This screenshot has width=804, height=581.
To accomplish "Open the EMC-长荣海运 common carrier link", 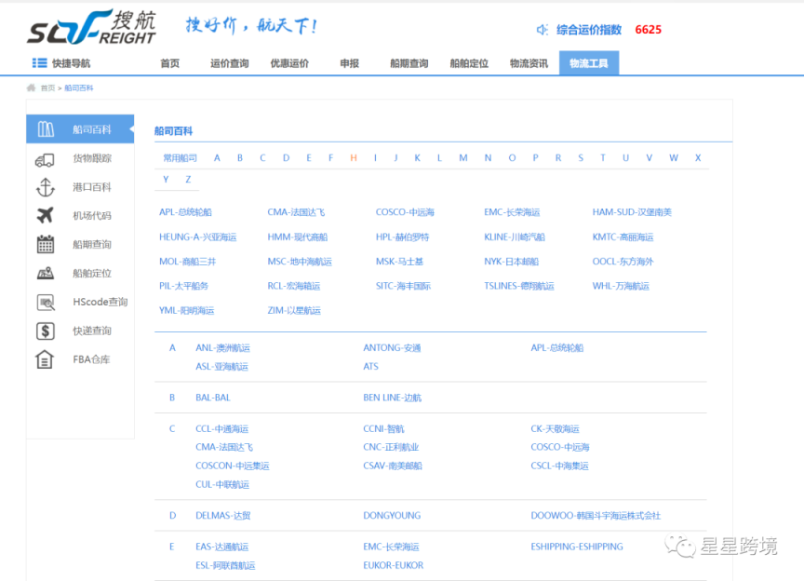I will tap(512, 212).
